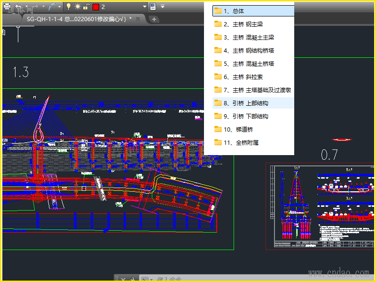Select folder 8、引桥 上部结构
This screenshot has width=376, height=282.
tap(253, 103)
